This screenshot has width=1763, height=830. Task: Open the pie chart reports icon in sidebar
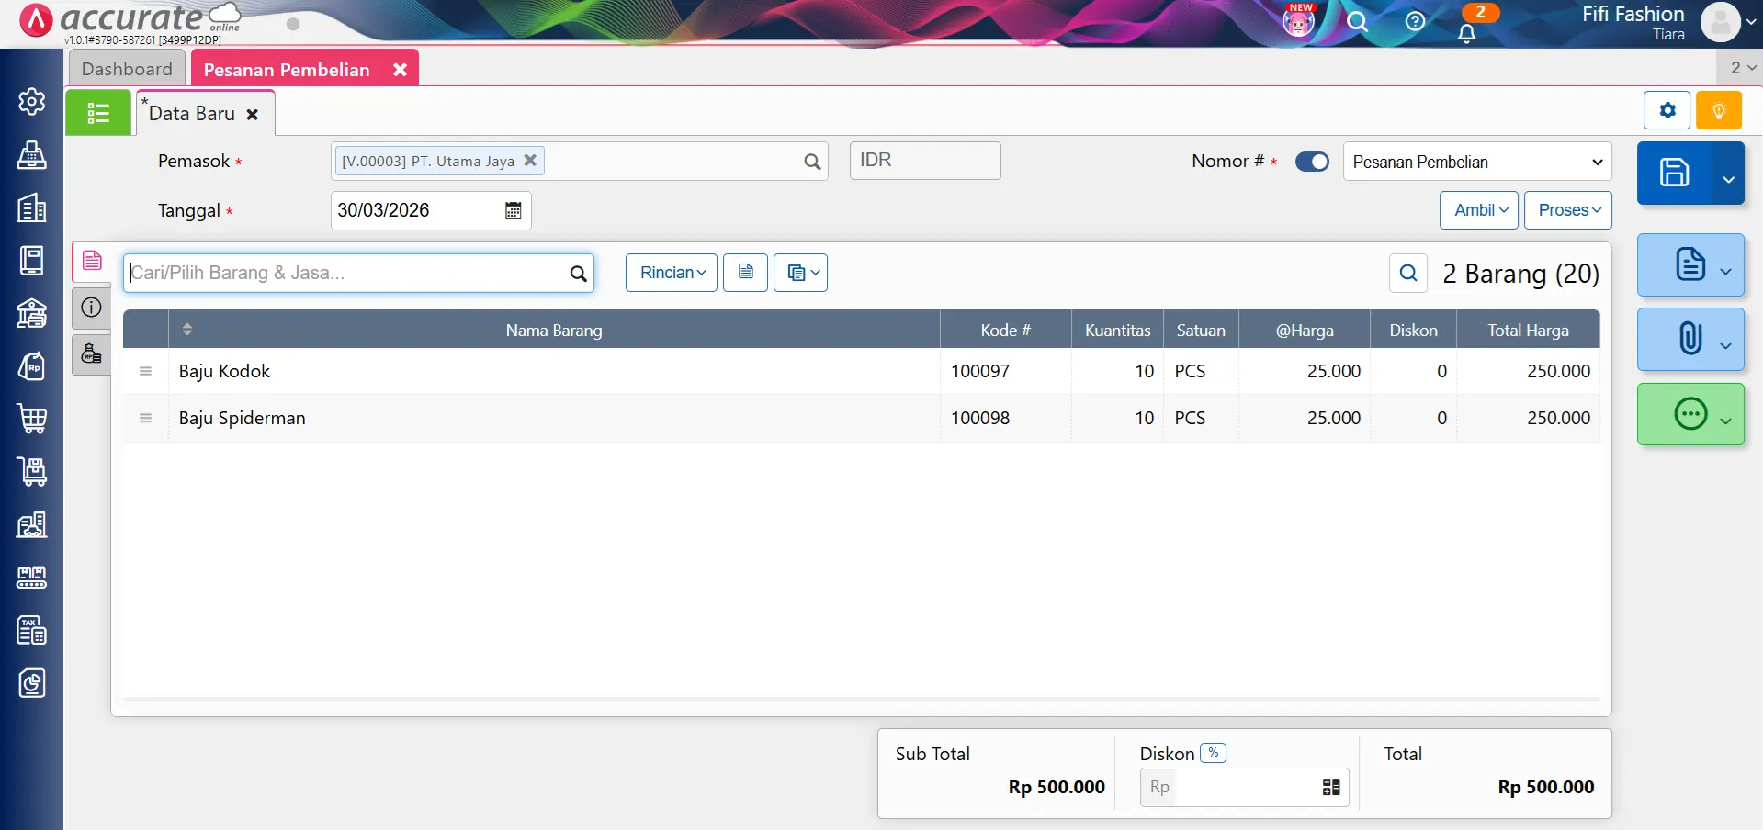(32, 683)
